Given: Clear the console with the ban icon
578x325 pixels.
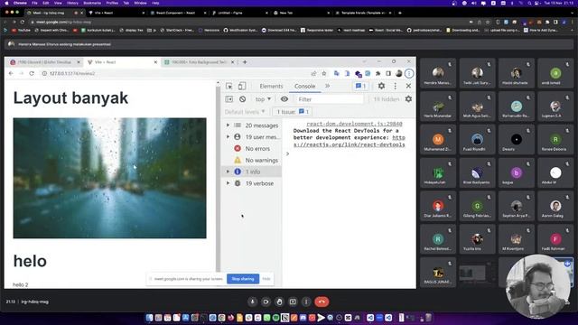Looking at the screenshot, I should pyautogui.click(x=242, y=99).
